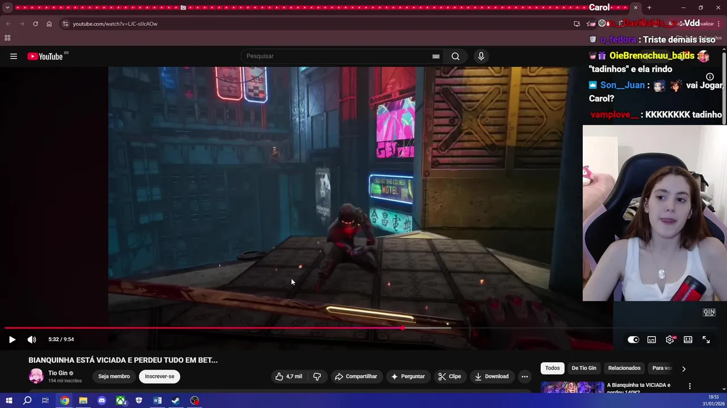Open Steam from taskbar

[176, 401]
